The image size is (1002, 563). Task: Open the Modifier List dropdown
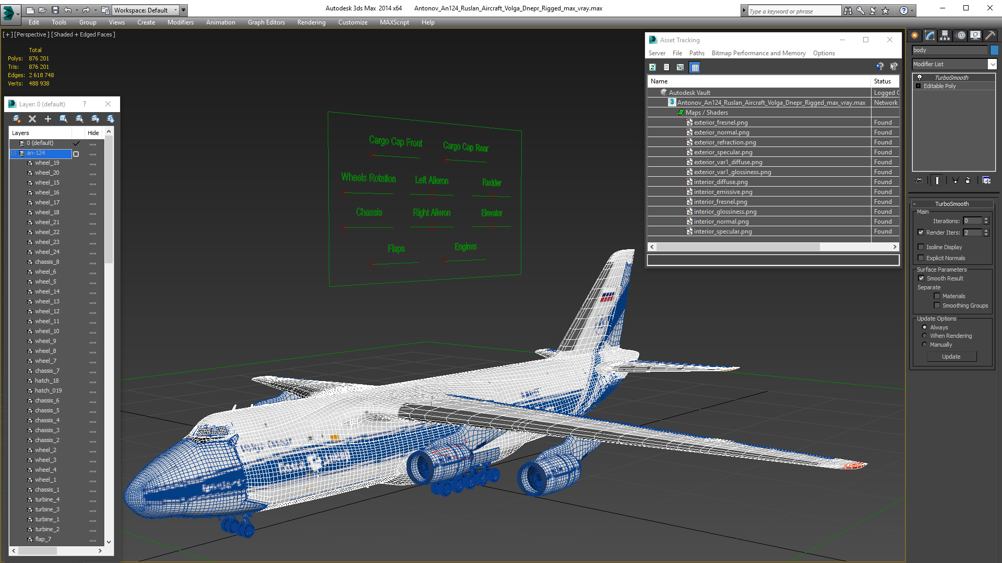click(992, 64)
